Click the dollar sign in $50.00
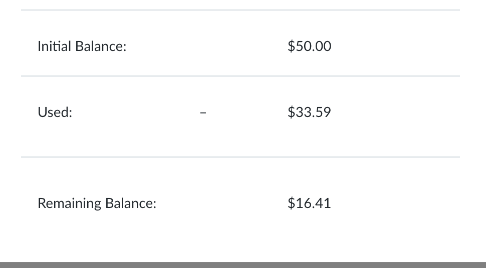The width and height of the screenshot is (486, 268). [x=291, y=46]
